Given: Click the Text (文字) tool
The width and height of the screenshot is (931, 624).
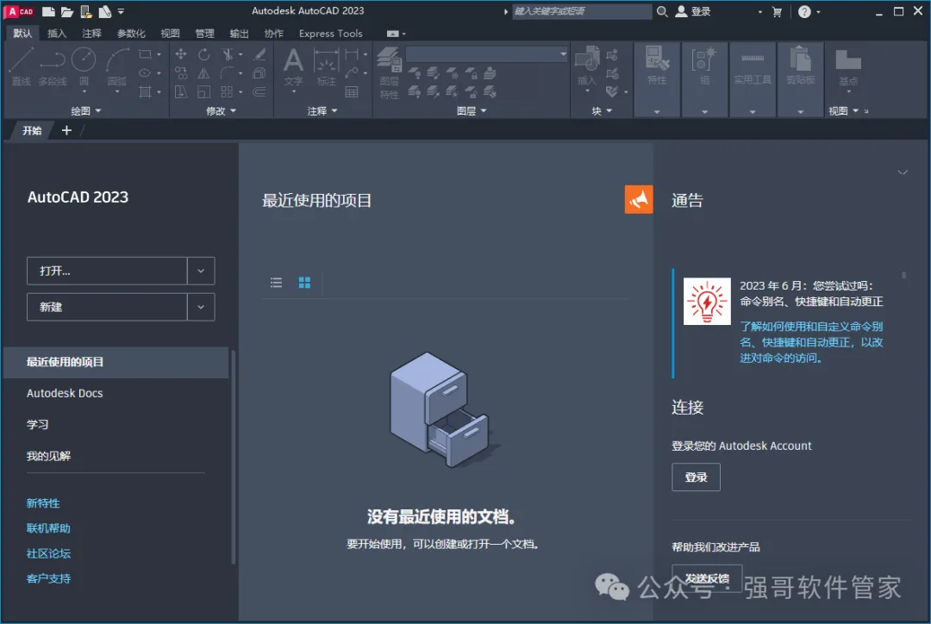Looking at the screenshot, I should [x=293, y=66].
